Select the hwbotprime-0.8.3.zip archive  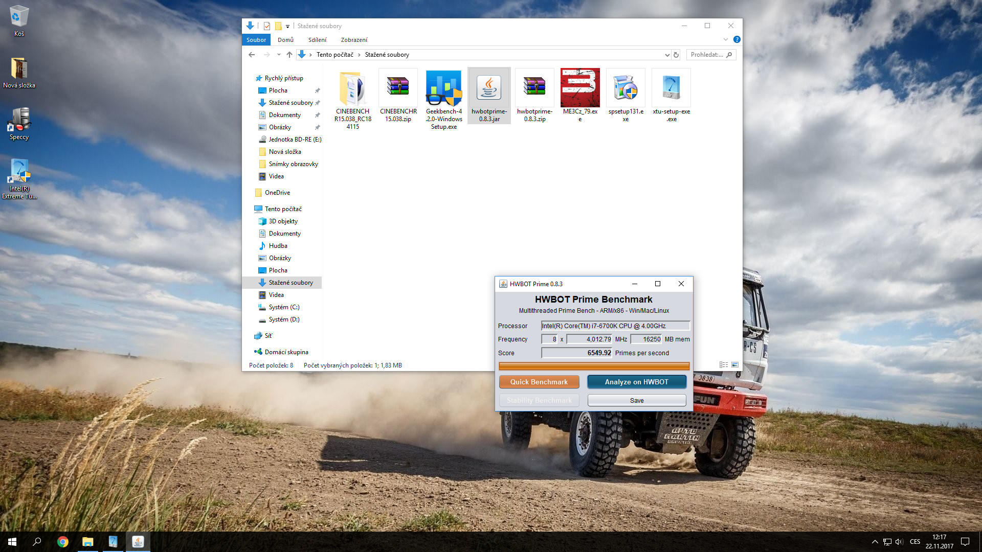click(534, 96)
